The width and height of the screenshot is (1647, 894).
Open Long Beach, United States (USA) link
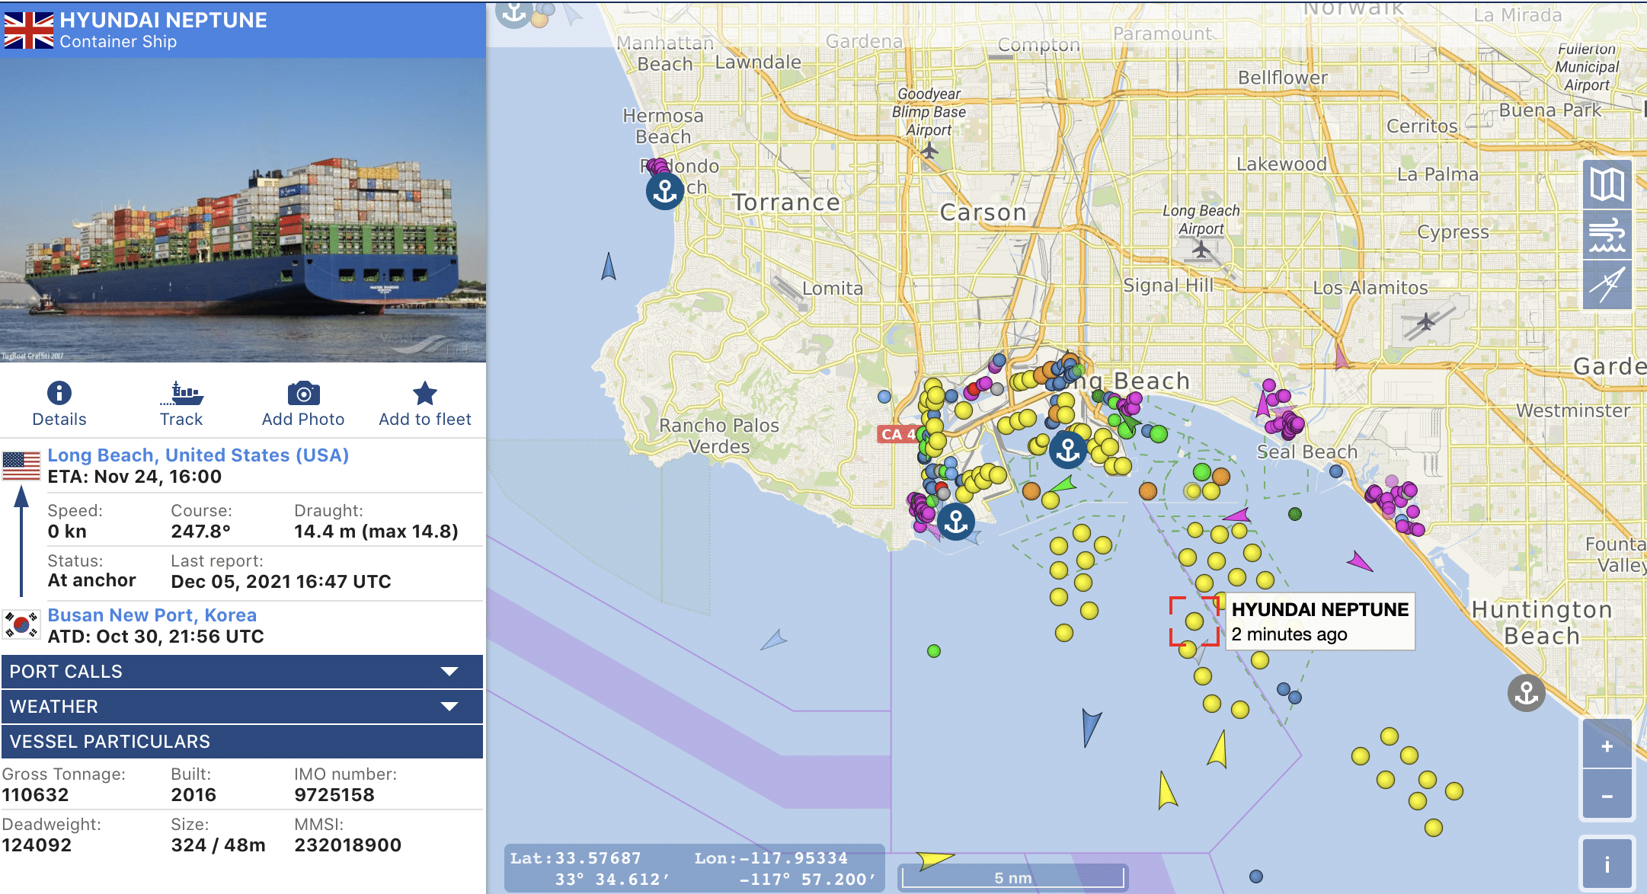[198, 455]
